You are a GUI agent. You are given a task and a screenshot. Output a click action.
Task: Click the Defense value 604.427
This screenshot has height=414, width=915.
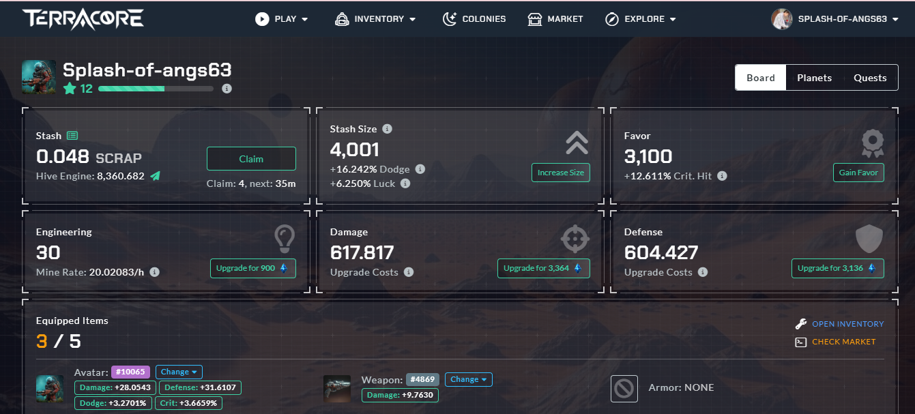(661, 253)
